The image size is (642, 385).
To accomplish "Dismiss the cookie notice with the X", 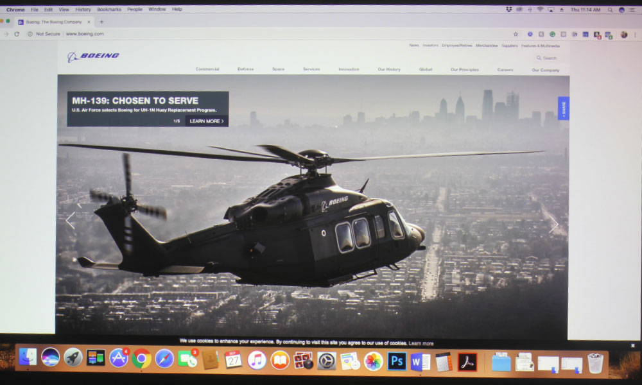I will (x=632, y=345).
